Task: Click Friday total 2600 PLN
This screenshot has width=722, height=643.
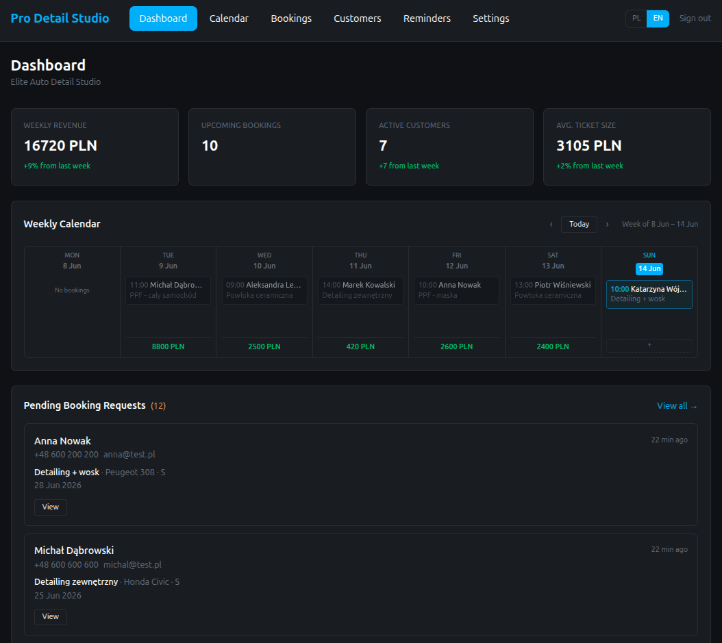Action: tap(456, 346)
